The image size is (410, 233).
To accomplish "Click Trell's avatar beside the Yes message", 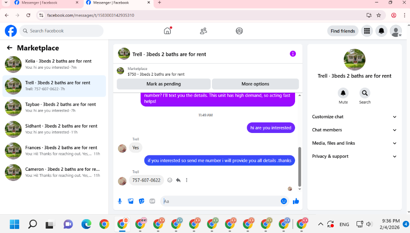I will [122, 148].
